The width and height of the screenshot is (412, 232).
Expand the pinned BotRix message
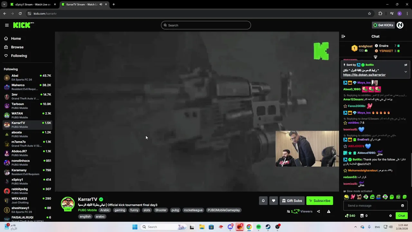pyautogui.click(x=406, y=72)
